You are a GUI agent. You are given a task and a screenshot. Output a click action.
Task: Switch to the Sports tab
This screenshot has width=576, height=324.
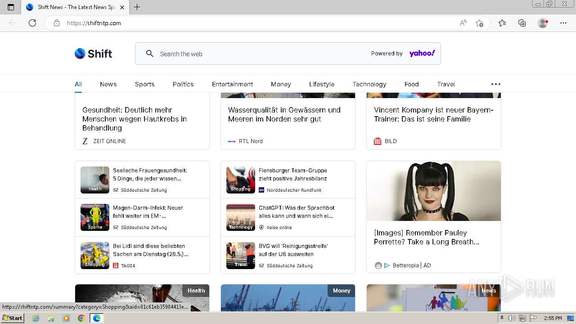(x=145, y=84)
